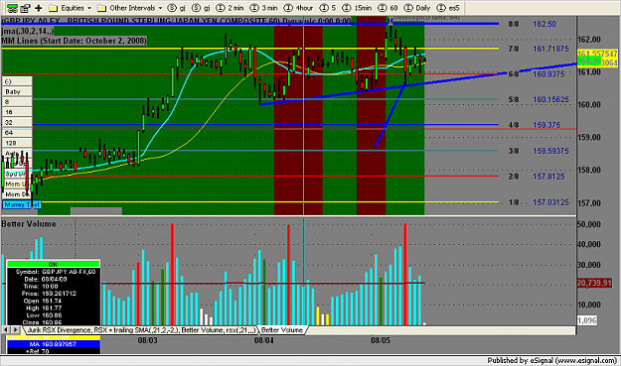Select the 8 frame button

[x=17, y=101]
